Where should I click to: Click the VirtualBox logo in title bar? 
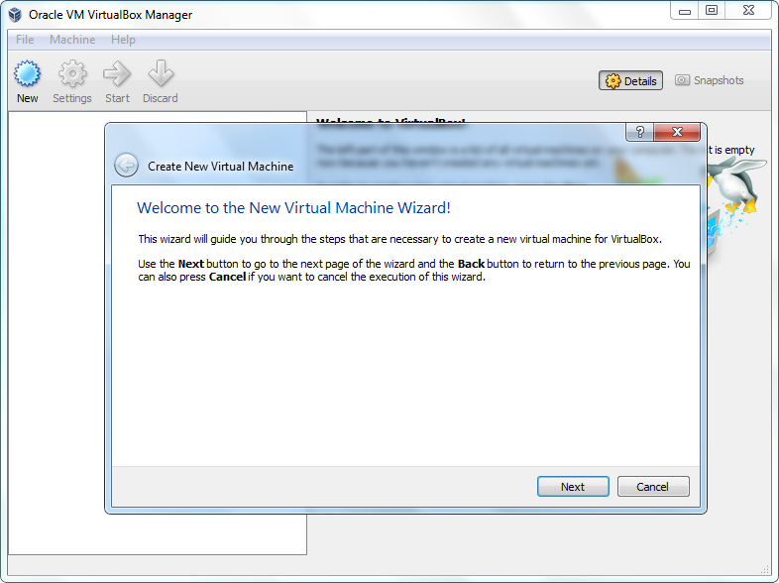point(15,15)
